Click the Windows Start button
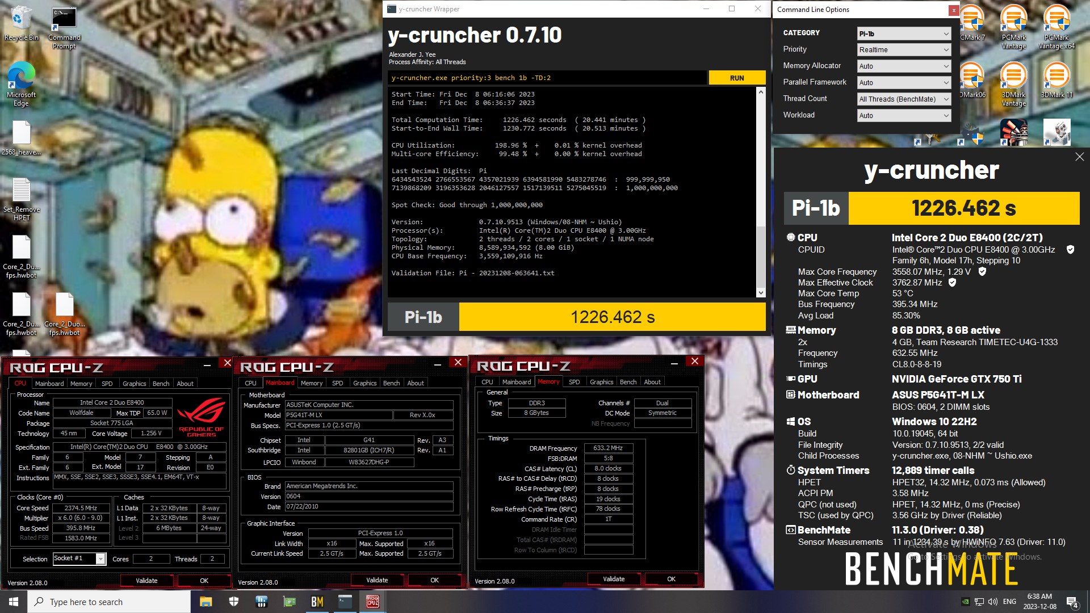Screen dimensions: 1090x613 pyautogui.click(x=14, y=602)
